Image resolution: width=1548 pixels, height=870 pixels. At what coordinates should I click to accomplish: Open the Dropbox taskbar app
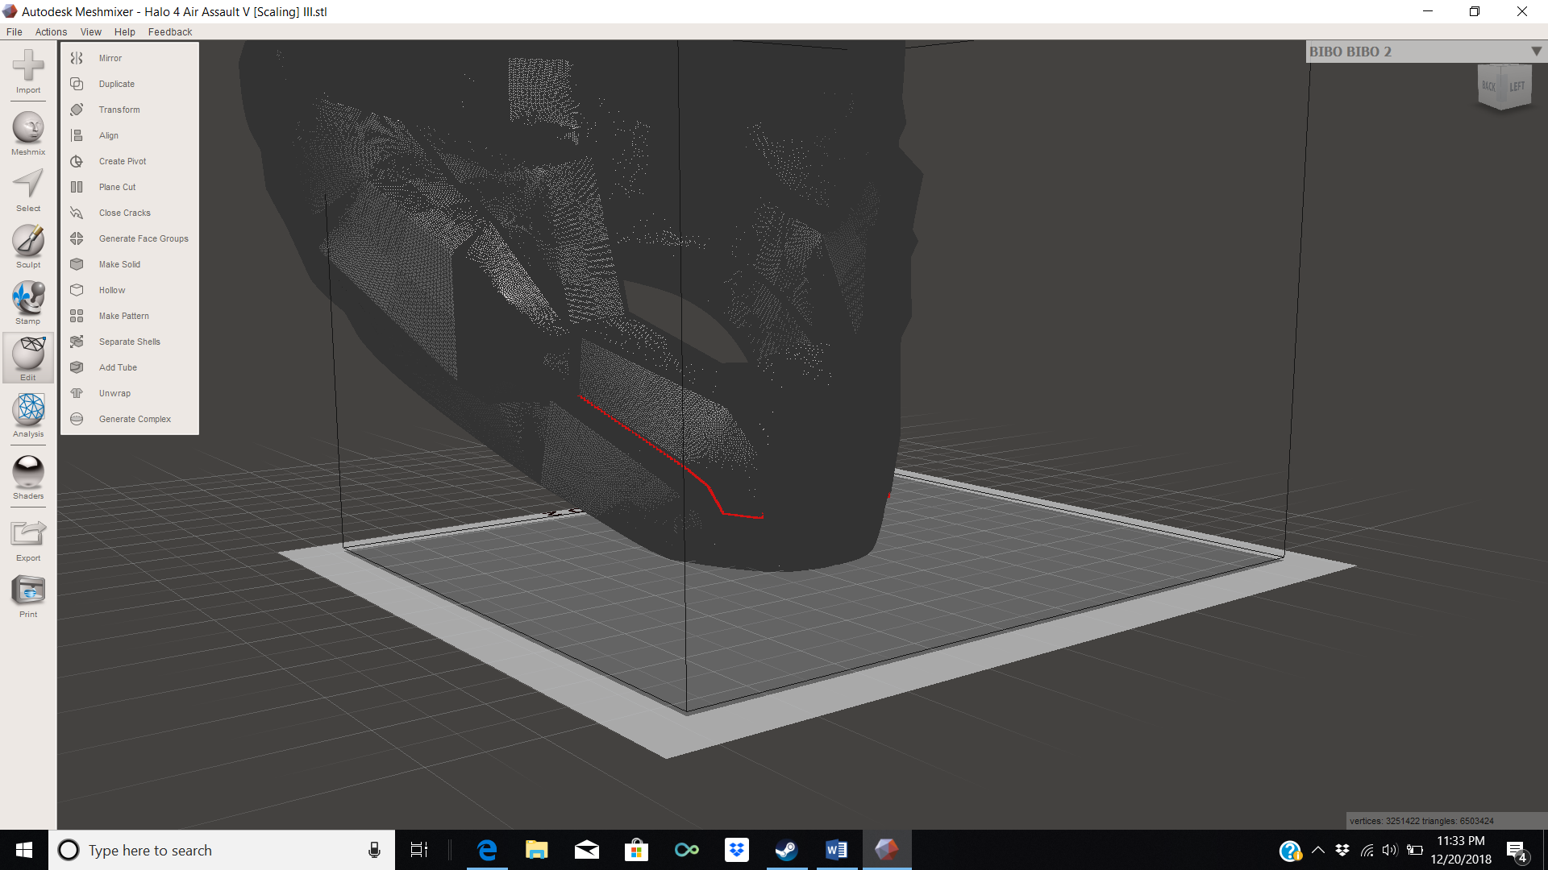[736, 850]
